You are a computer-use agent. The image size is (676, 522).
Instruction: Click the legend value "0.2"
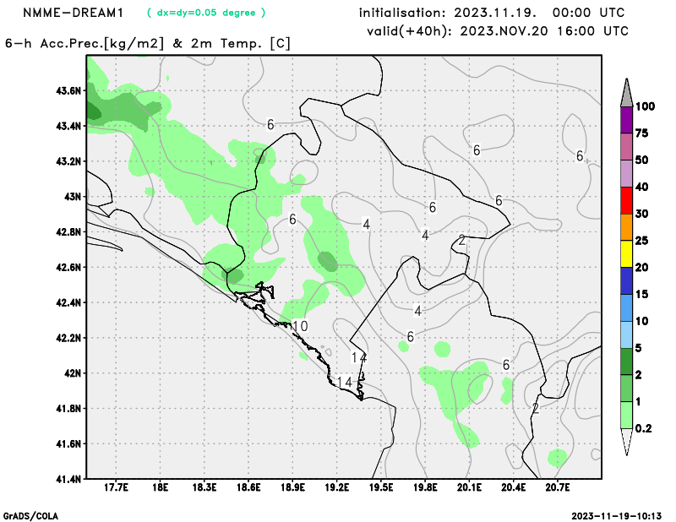coord(644,428)
